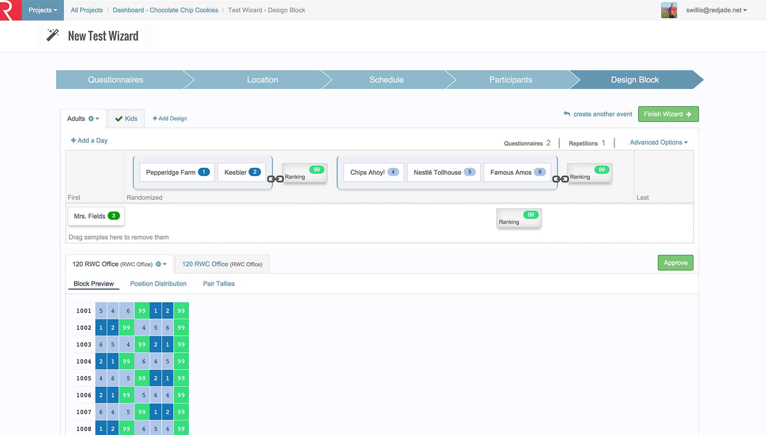Select the Pepperidge Farm sample card
This screenshot has height=435, width=766.
pyautogui.click(x=177, y=172)
